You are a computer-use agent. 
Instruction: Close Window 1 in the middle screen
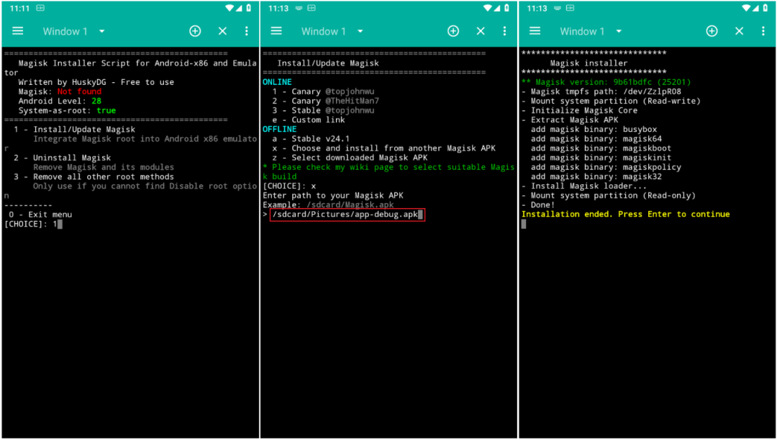pos(481,31)
